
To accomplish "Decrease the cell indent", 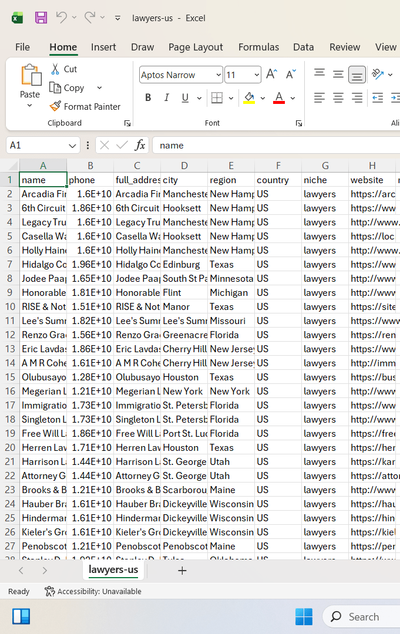I will point(378,97).
